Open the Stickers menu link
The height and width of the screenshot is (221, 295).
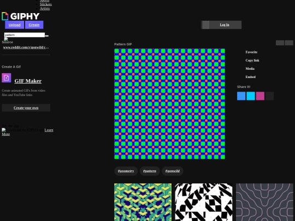coord(46,4)
